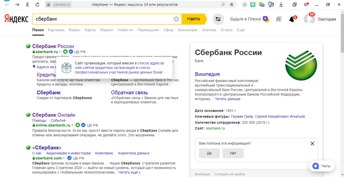The width and height of the screenshot is (344, 177).
Task: Click Да in the feedback box
Action: click(x=209, y=153)
